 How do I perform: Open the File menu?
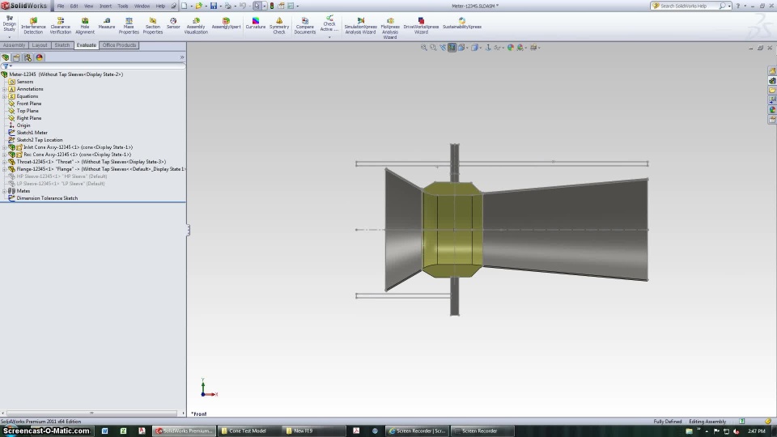[61, 6]
